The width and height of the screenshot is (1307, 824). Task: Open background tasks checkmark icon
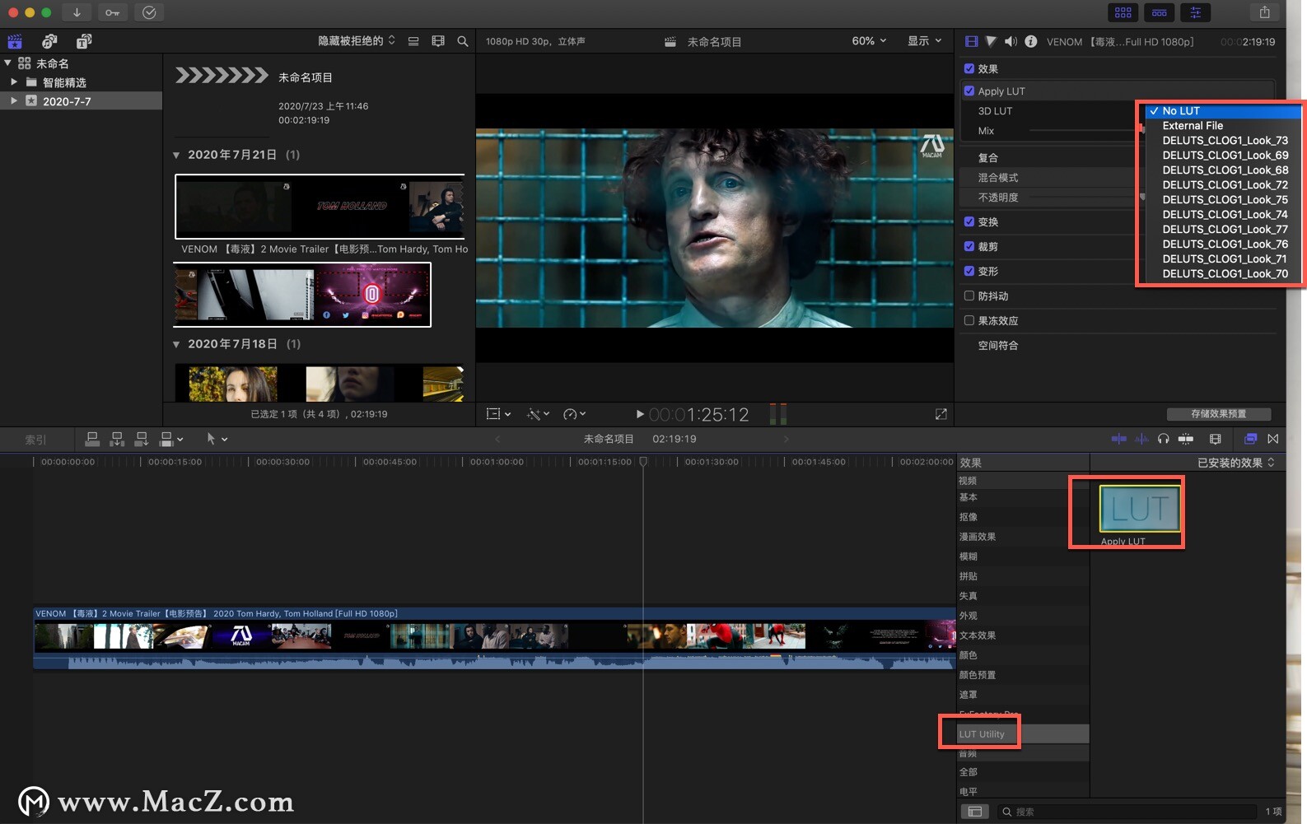[149, 12]
